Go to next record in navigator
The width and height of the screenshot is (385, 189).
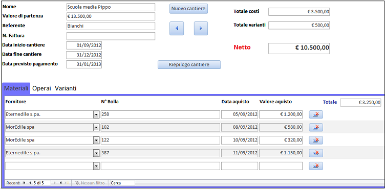[54, 183]
